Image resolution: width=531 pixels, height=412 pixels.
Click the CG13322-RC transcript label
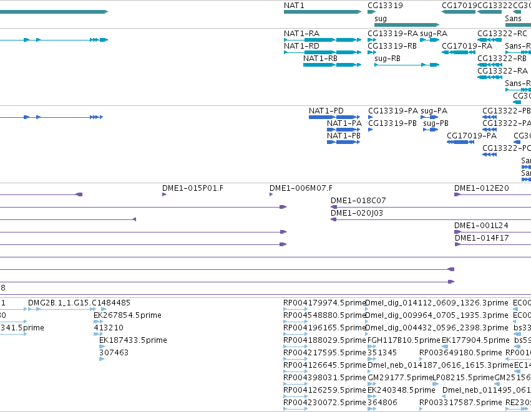tap(502, 34)
